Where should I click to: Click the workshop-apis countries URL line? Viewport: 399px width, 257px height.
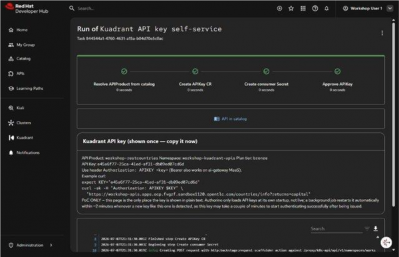(x=198, y=194)
